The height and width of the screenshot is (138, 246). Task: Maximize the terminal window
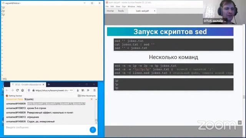pyautogui.click(x=92, y=3)
